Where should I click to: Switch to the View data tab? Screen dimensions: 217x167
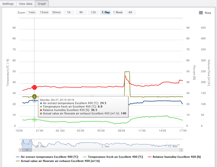point(26,4)
